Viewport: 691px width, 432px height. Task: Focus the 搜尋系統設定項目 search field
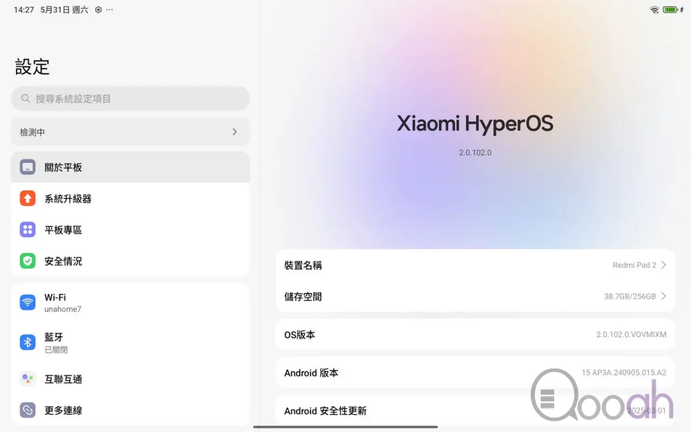coord(130,99)
